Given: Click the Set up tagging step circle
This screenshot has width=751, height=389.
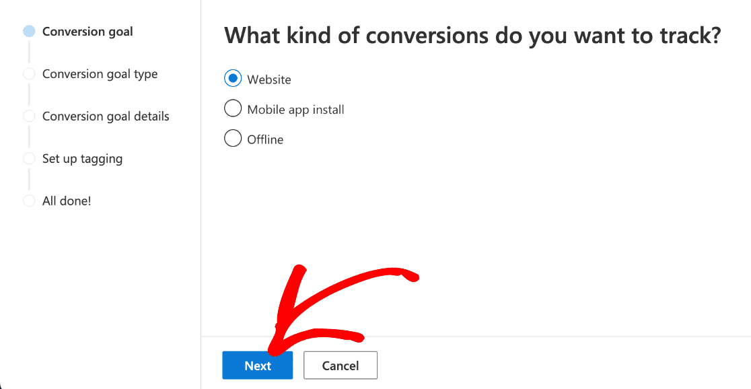Looking at the screenshot, I should (29, 158).
